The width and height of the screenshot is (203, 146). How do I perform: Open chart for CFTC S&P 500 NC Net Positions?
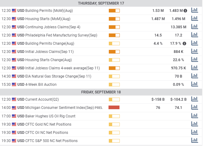195,141
